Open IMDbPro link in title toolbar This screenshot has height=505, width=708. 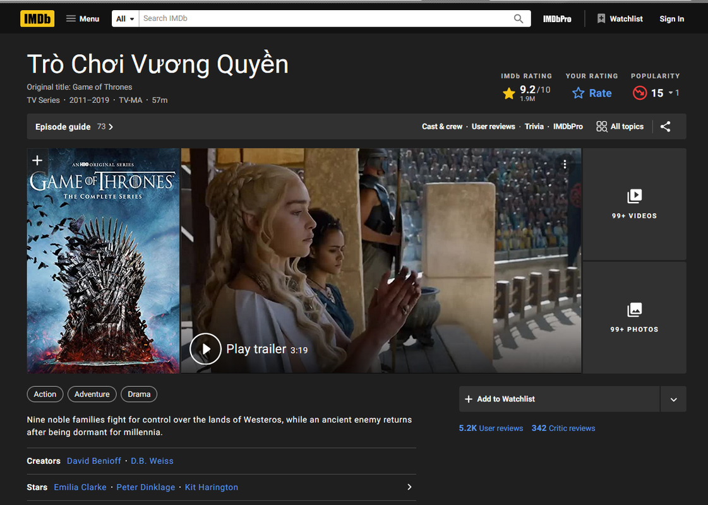pyautogui.click(x=568, y=126)
